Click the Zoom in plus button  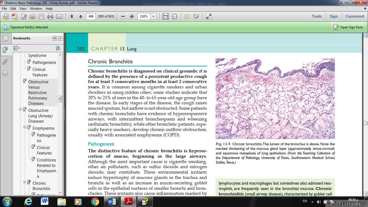pyautogui.click(x=132, y=16)
